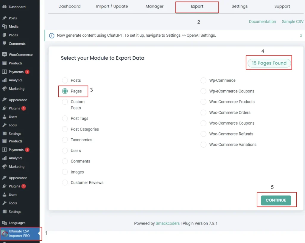Select Post Categories radio button

[x=65, y=129]
